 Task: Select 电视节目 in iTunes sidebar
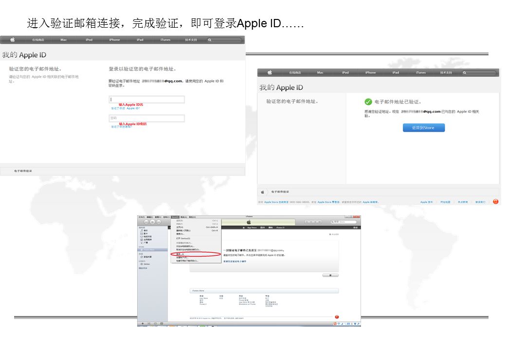(x=145, y=237)
